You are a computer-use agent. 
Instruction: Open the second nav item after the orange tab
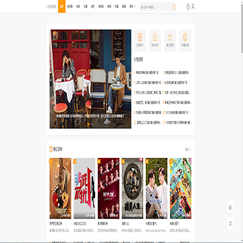pos(78,7)
